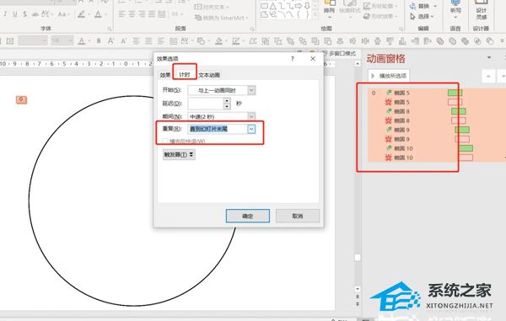Click the slide scrollbar down arrow

(358, 289)
